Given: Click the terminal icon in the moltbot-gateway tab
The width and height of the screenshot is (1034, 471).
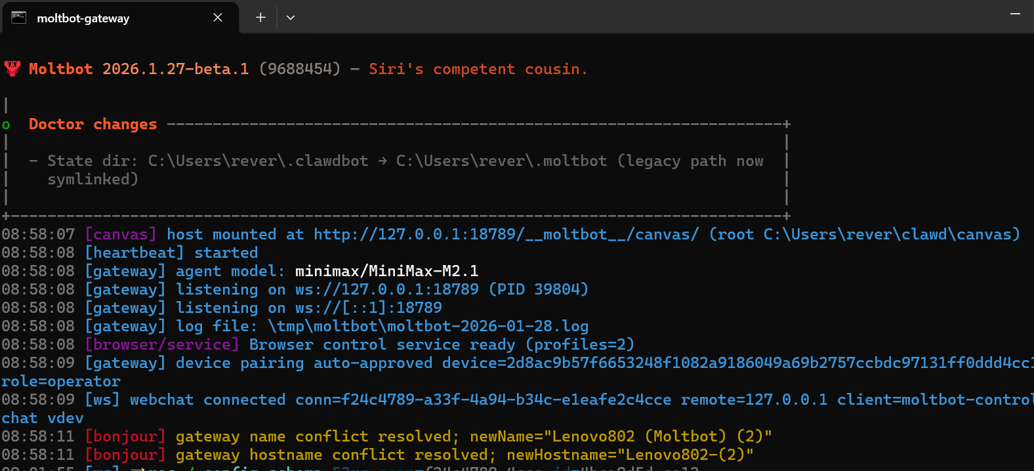Looking at the screenshot, I should coord(19,18).
